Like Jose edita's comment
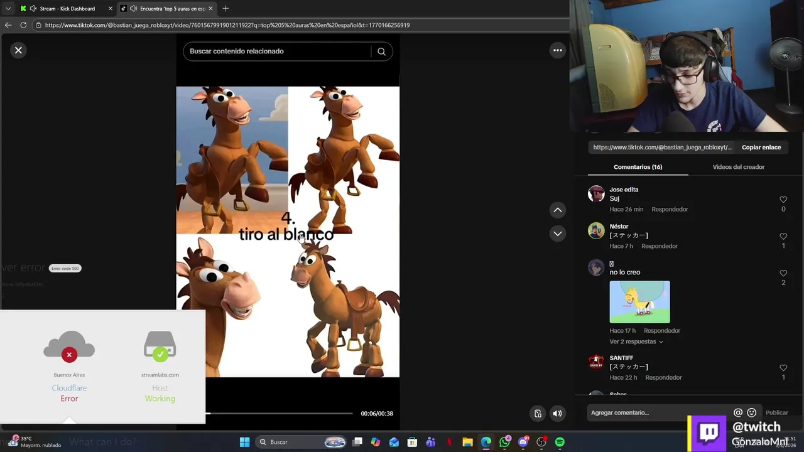This screenshot has height=452, width=804. click(x=783, y=200)
